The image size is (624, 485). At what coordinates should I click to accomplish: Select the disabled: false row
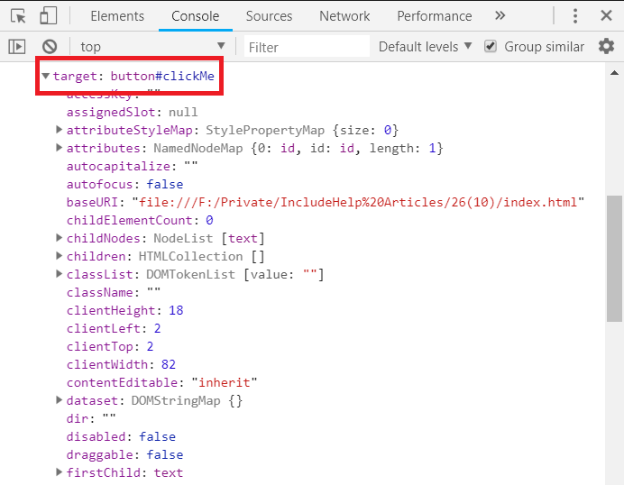121,436
